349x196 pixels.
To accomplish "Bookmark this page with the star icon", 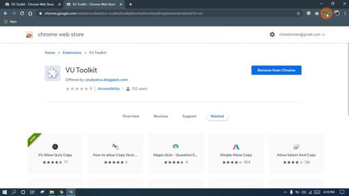I will pyautogui.click(x=298, y=13).
